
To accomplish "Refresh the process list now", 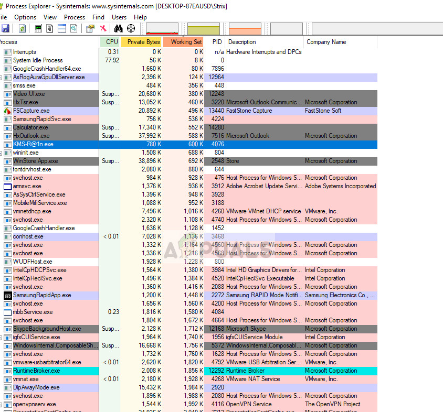I will click(23, 28).
